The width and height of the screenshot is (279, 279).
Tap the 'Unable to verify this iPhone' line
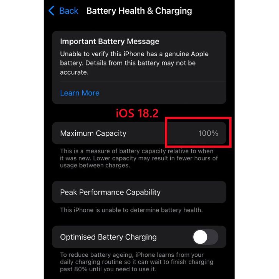coord(135,54)
